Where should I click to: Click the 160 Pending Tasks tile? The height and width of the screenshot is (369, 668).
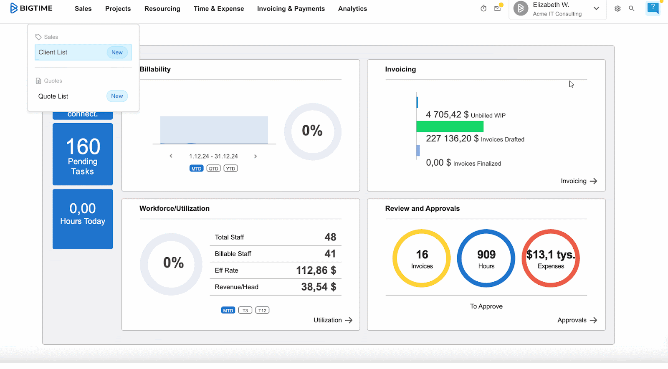pyautogui.click(x=83, y=154)
